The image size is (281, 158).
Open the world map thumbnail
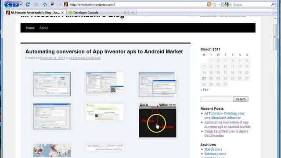click(52, 150)
